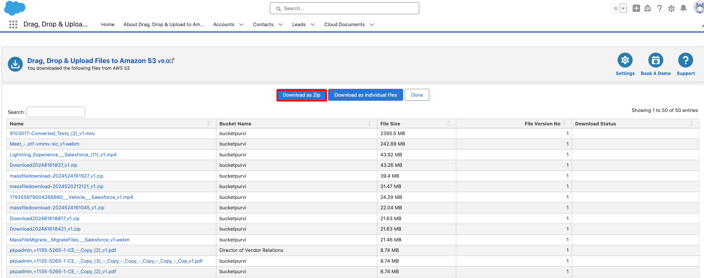Open the user profile avatar
The image size is (704, 278).
pos(699,7)
